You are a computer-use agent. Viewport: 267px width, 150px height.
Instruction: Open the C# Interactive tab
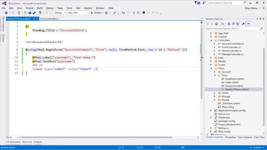point(13,142)
